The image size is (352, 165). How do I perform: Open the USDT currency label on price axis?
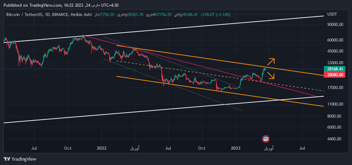(x=332, y=14)
